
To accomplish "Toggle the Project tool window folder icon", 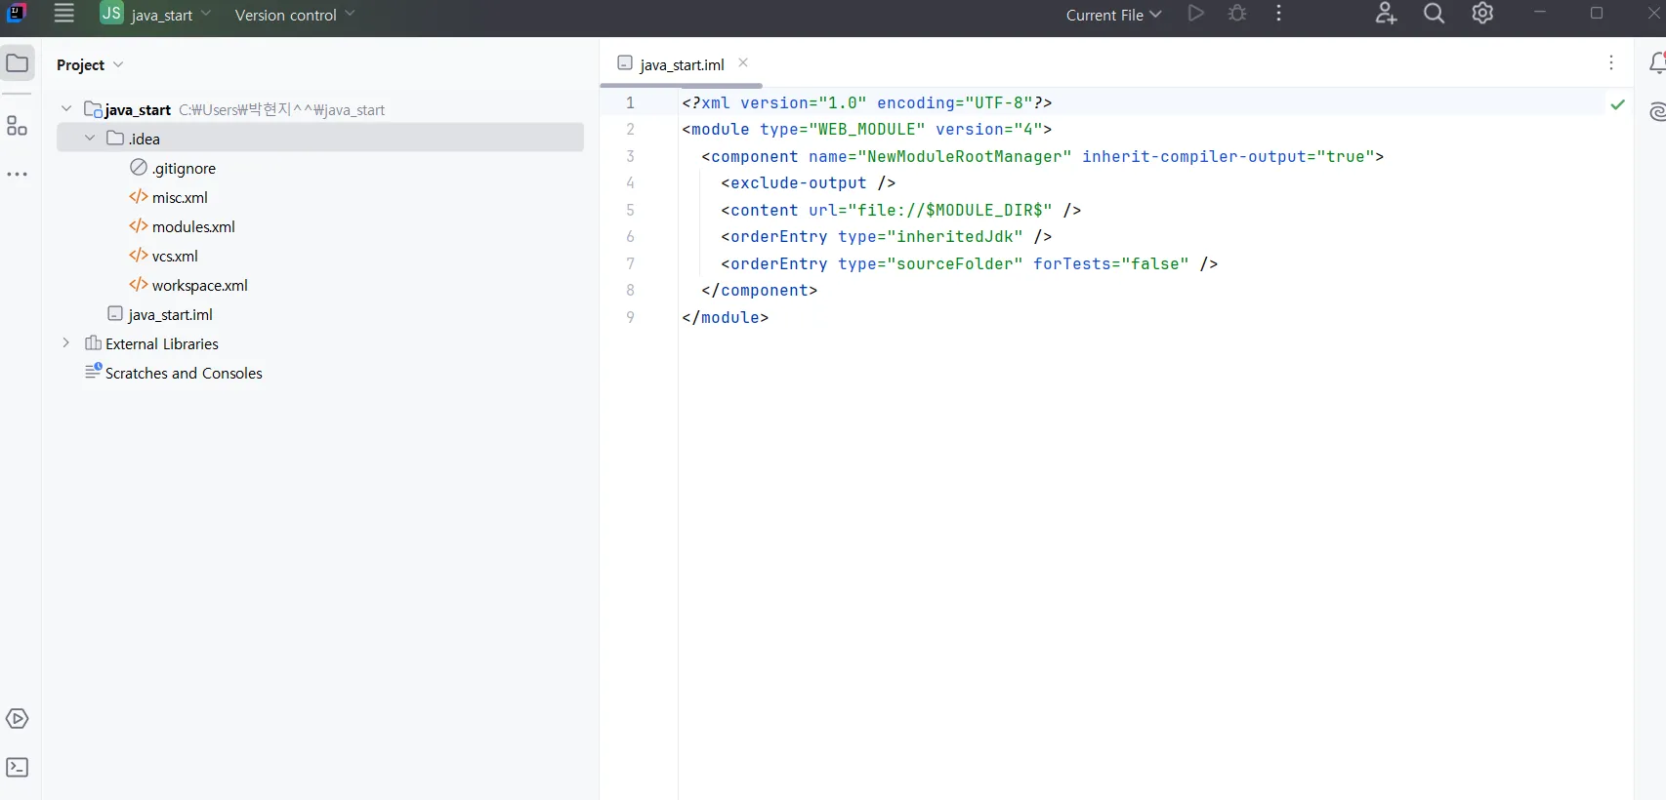I will (18, 63).
